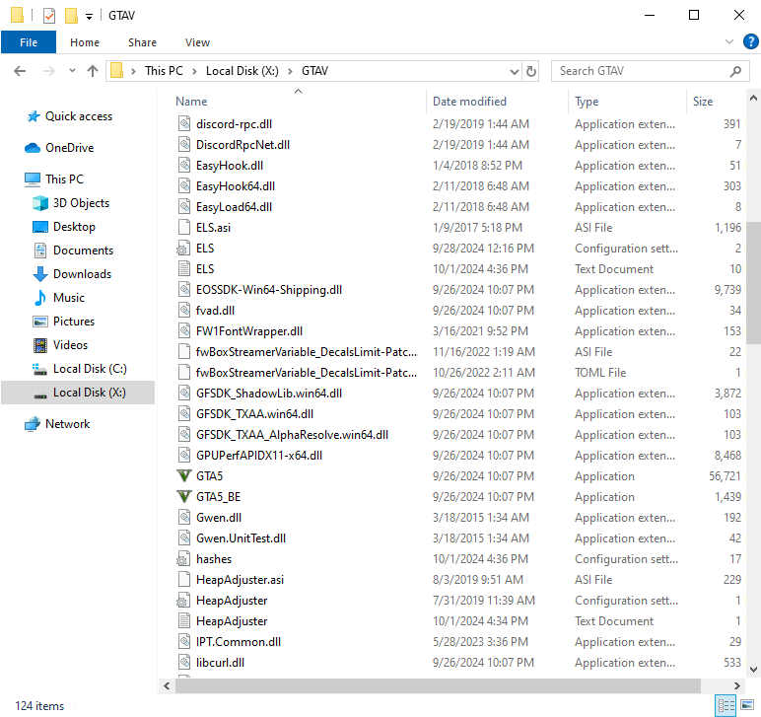Open the address bar history dropdown
The height and width of the screenshot is (717, 761).
click(514, 71)
